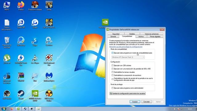The height and width of the screenshot is (111, 197).
Task: Close the Propiedades dialog window
Action: tap(162, 30)
